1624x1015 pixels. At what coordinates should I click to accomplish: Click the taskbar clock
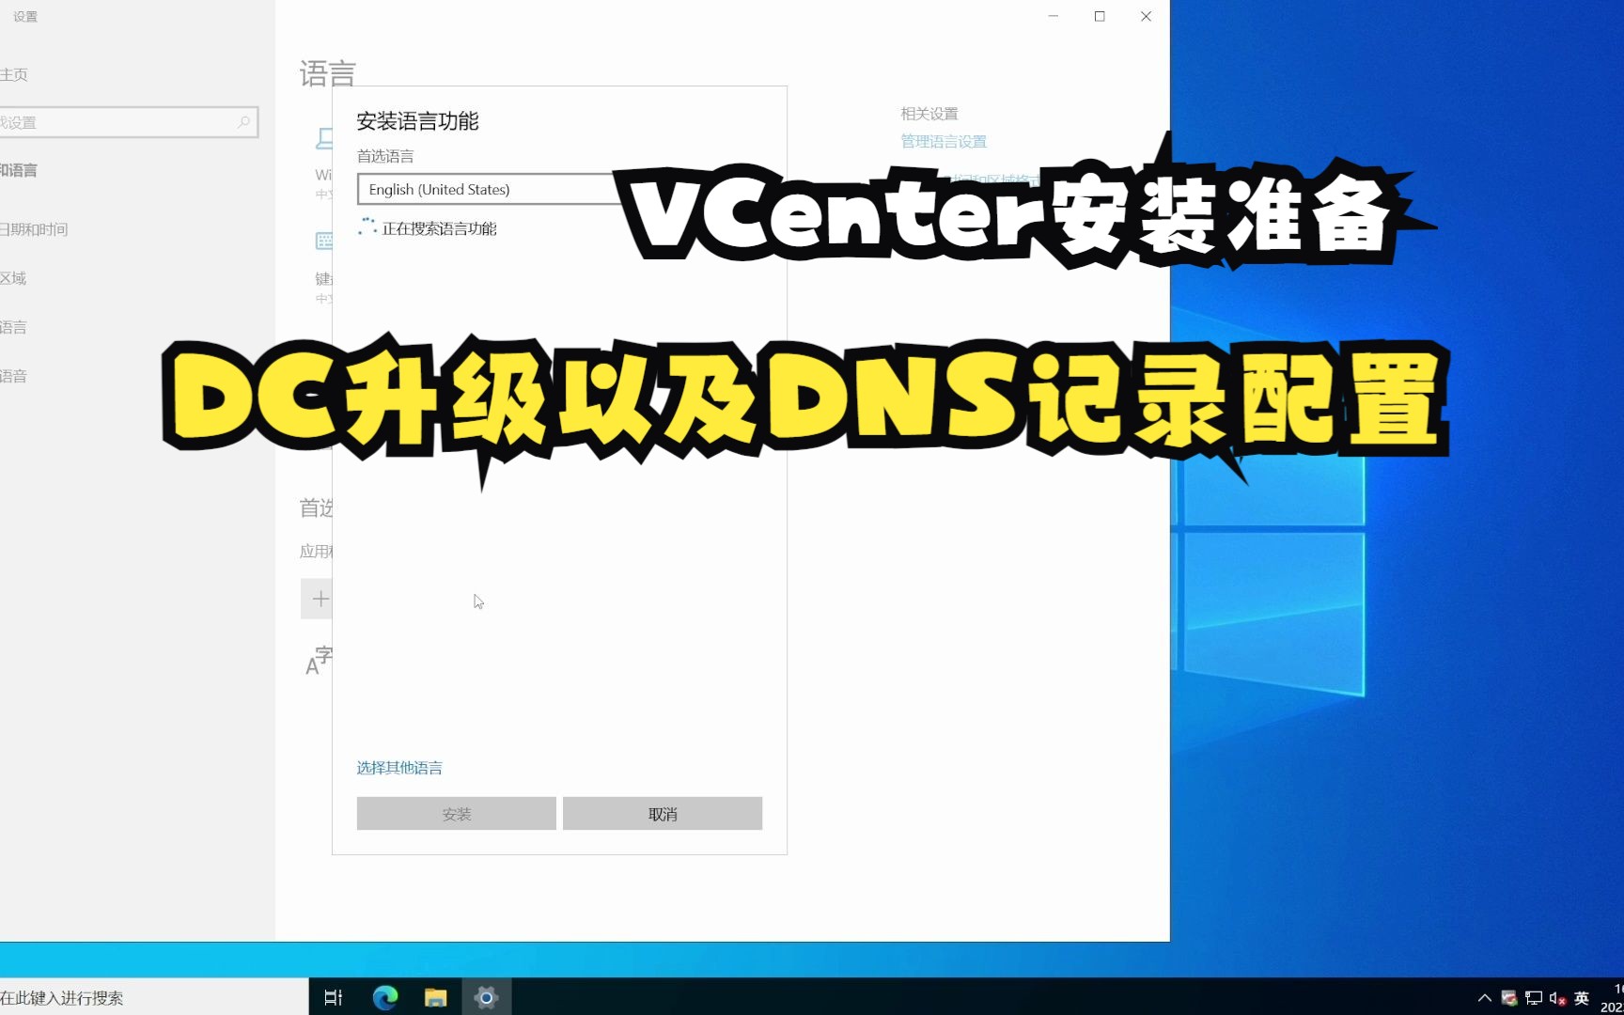[x=1613, y=997]
